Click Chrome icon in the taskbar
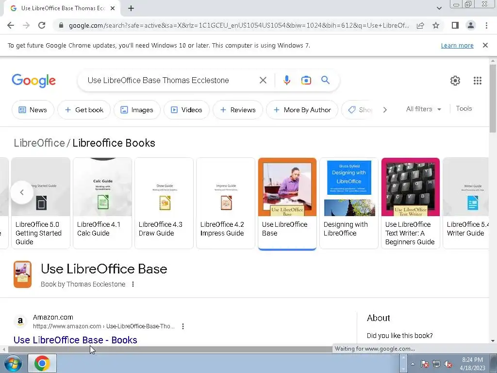 (42, 363)
